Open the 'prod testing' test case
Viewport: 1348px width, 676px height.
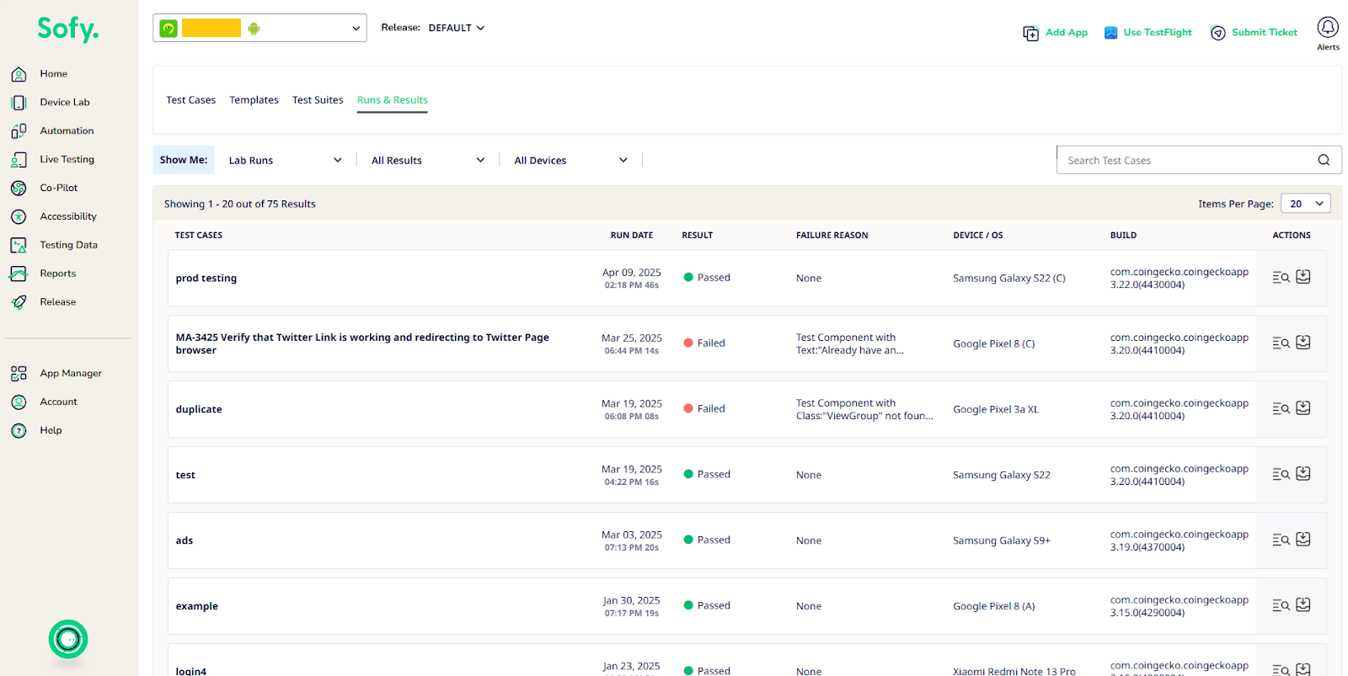pyautogui.click(x=206, y=279)
